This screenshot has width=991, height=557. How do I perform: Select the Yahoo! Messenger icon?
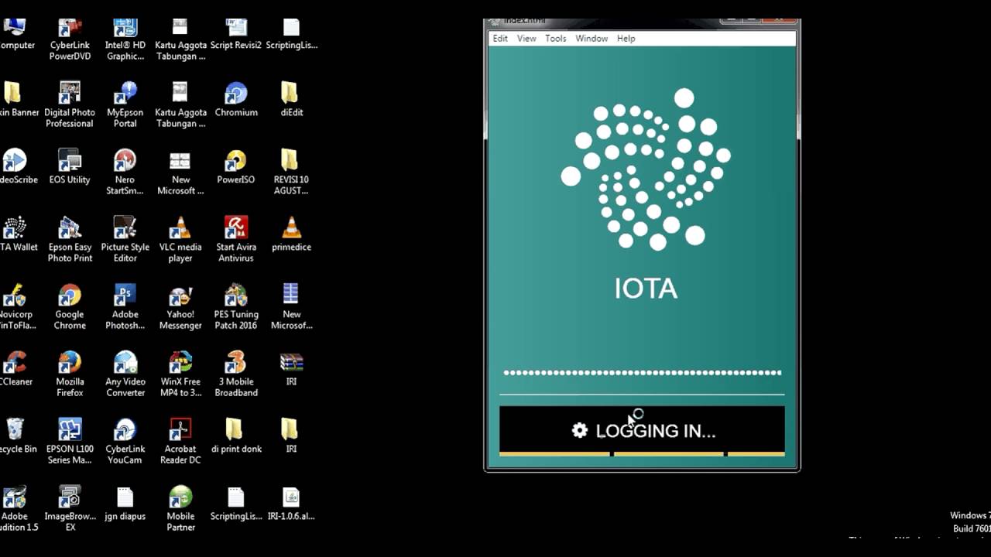(x=180, y=306)
